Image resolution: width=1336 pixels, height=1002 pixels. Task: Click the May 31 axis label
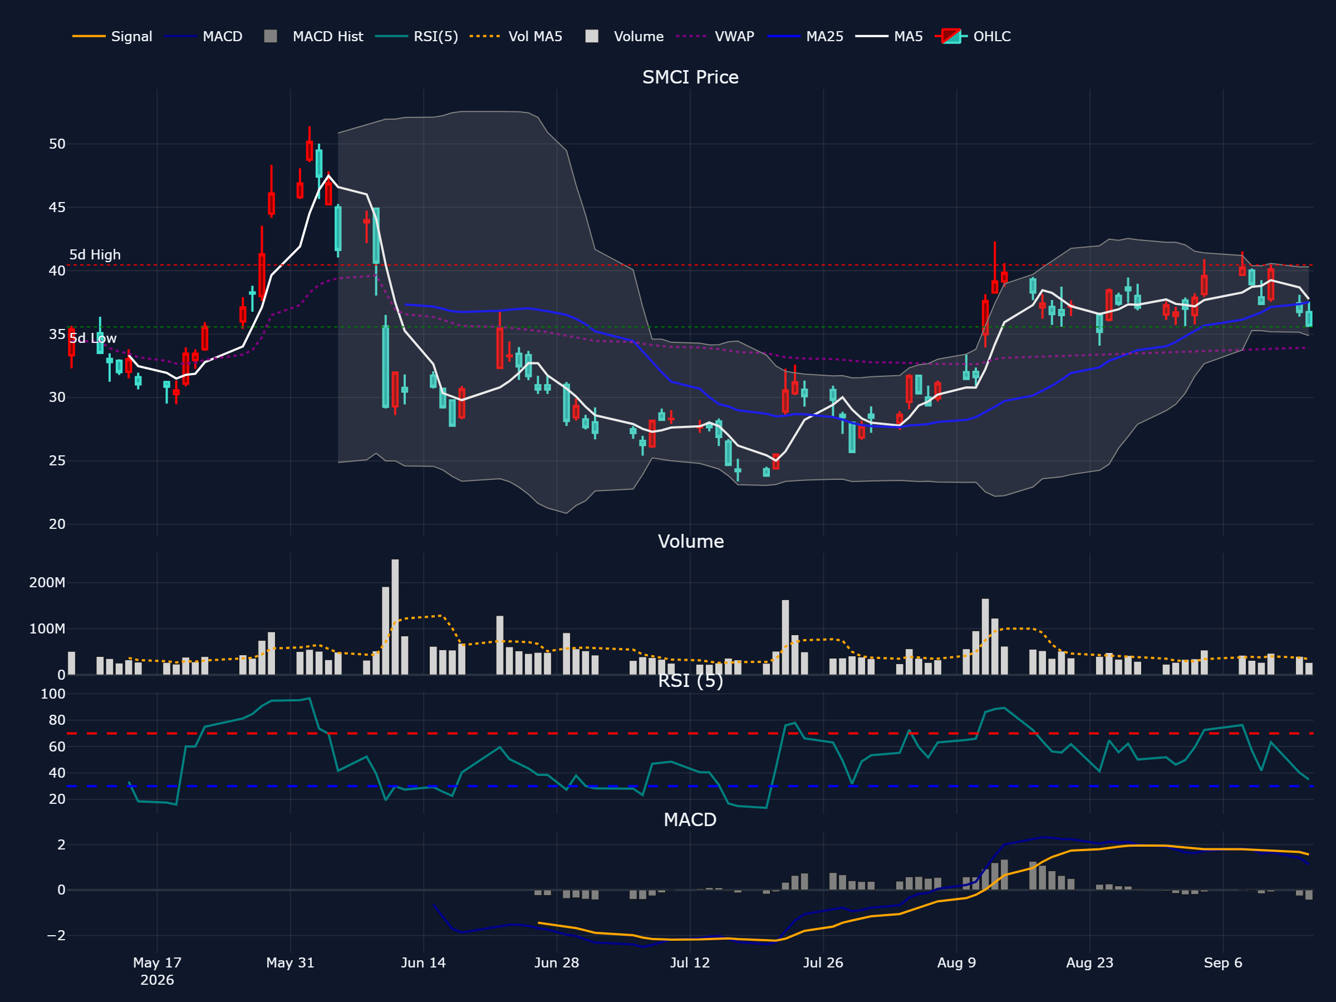click(291, 962)
